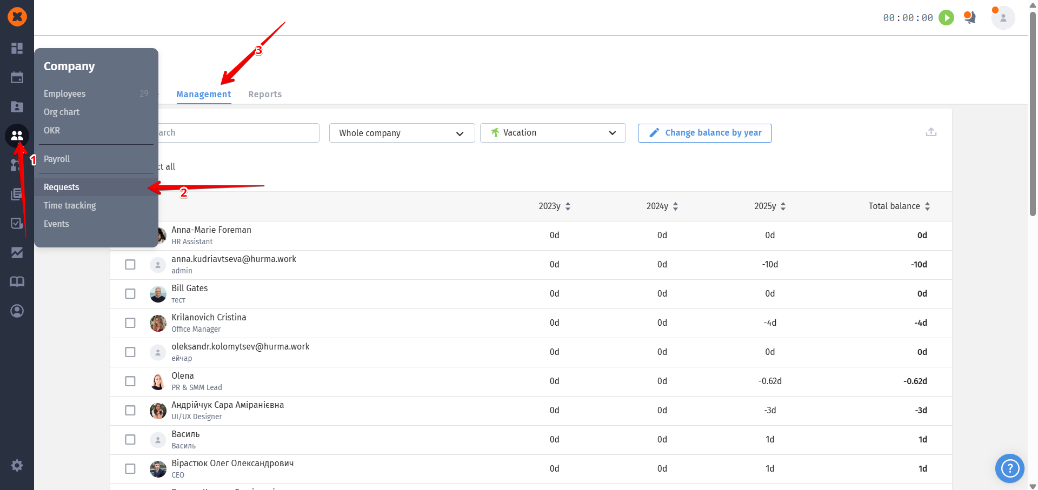Open settings gear in sidebar
The height and width of the screenshot is (490, 1038).
(17, 465)
